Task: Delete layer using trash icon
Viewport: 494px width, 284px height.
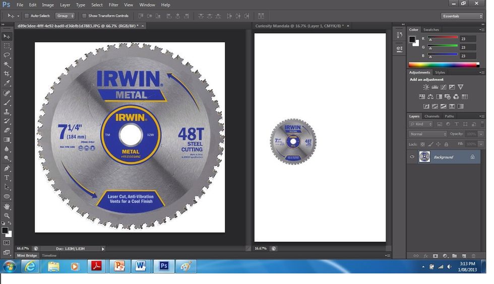Action: tap(473, 256)
